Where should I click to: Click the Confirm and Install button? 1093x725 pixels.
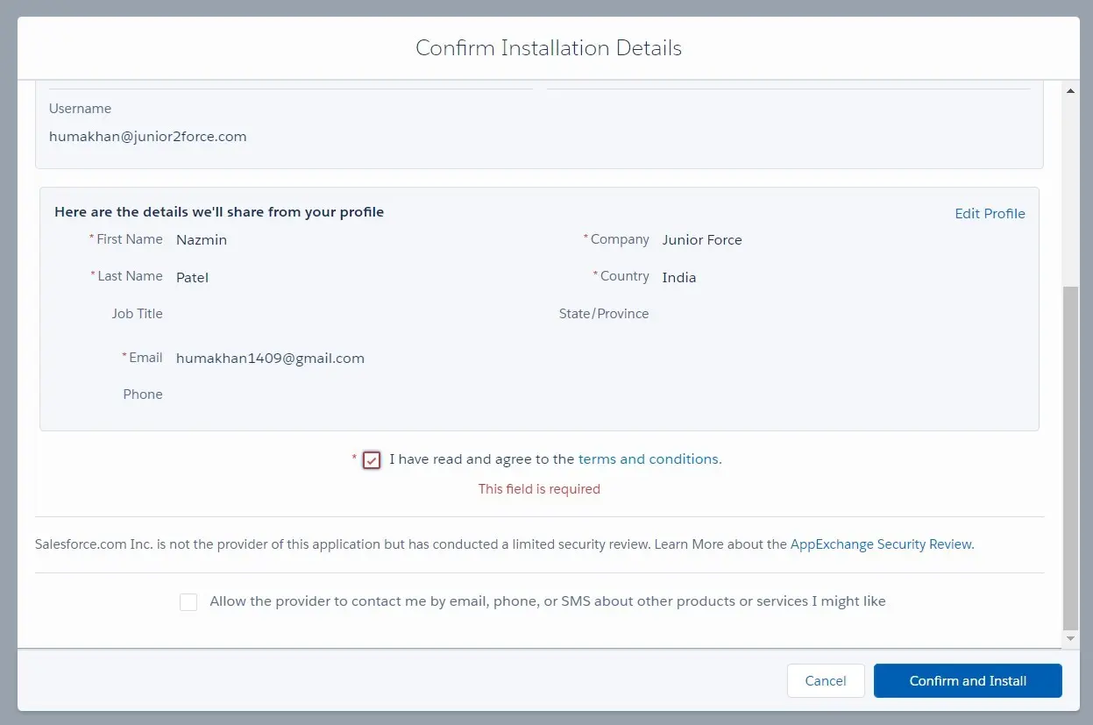coord(968,681)
